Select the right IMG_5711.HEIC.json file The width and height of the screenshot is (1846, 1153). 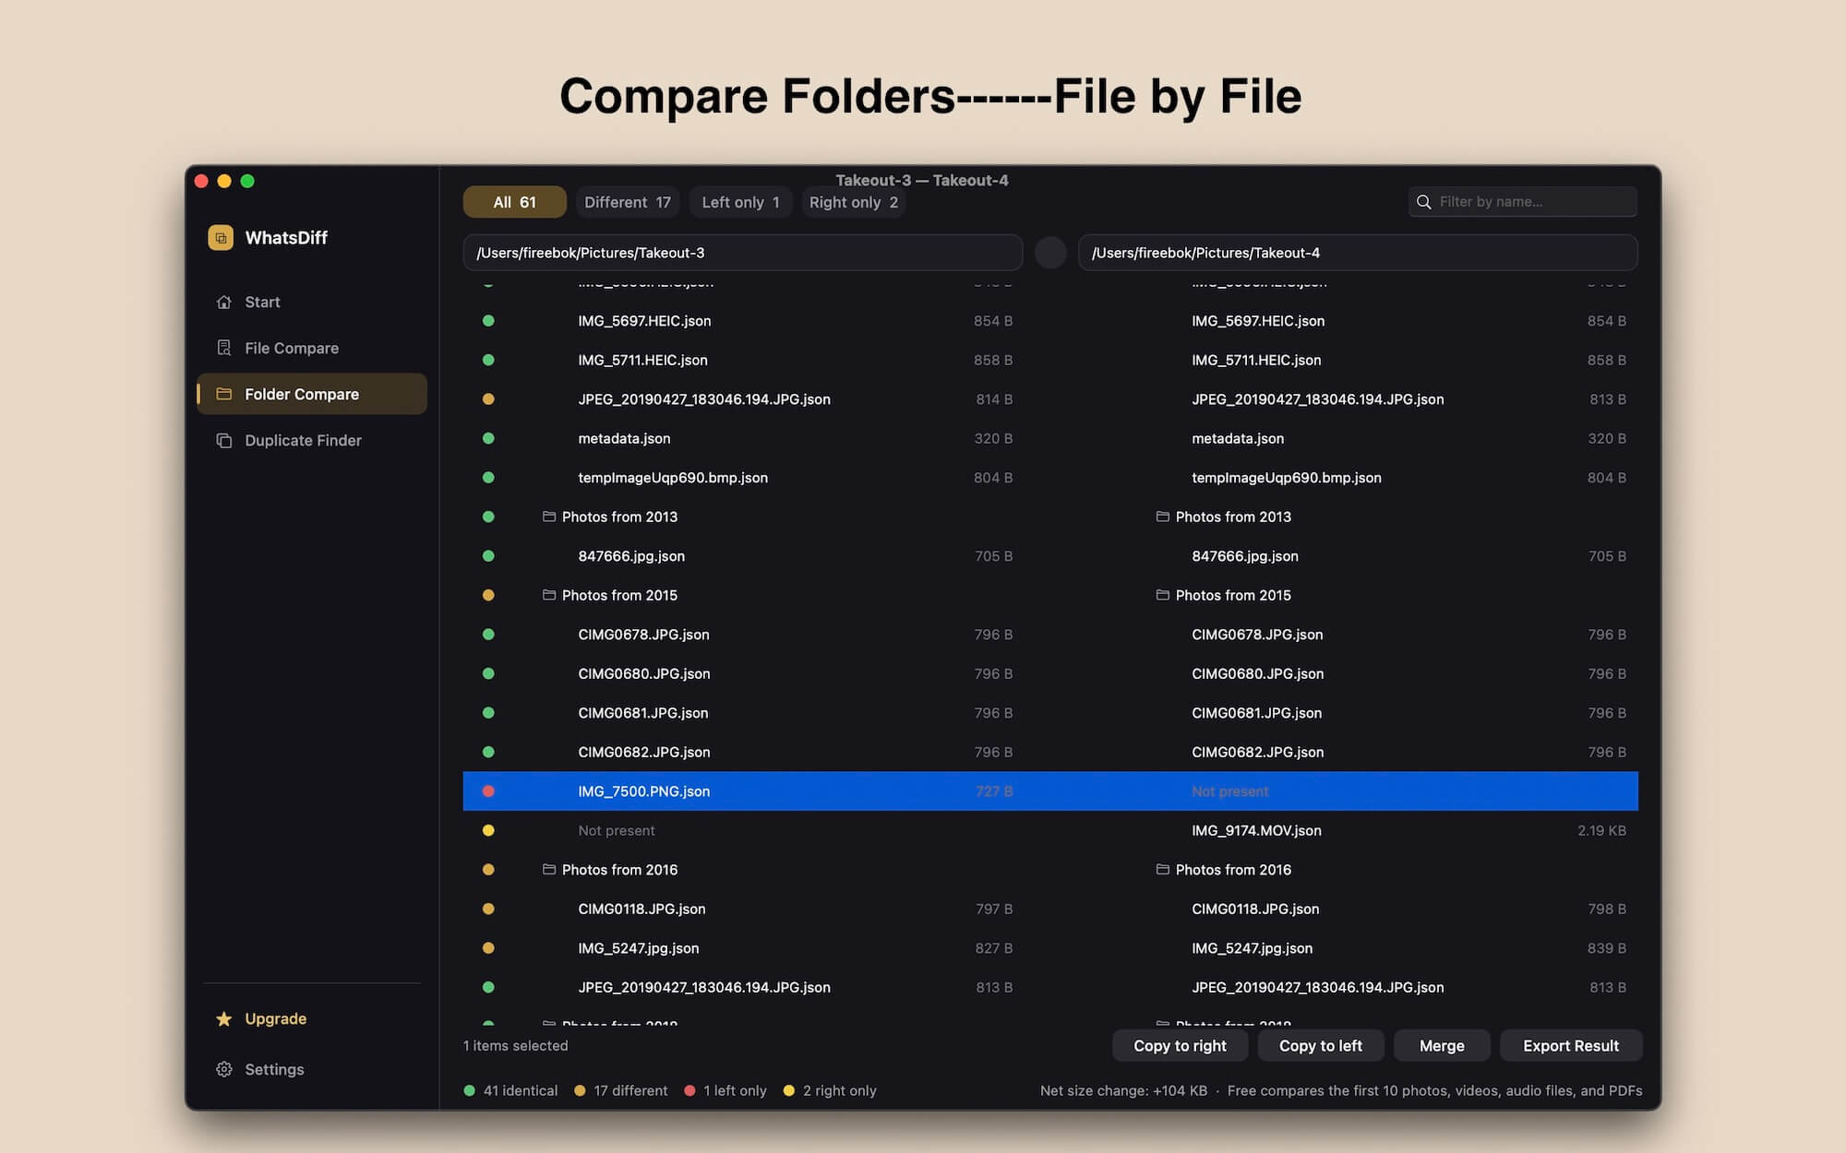tap(1256, 360)
